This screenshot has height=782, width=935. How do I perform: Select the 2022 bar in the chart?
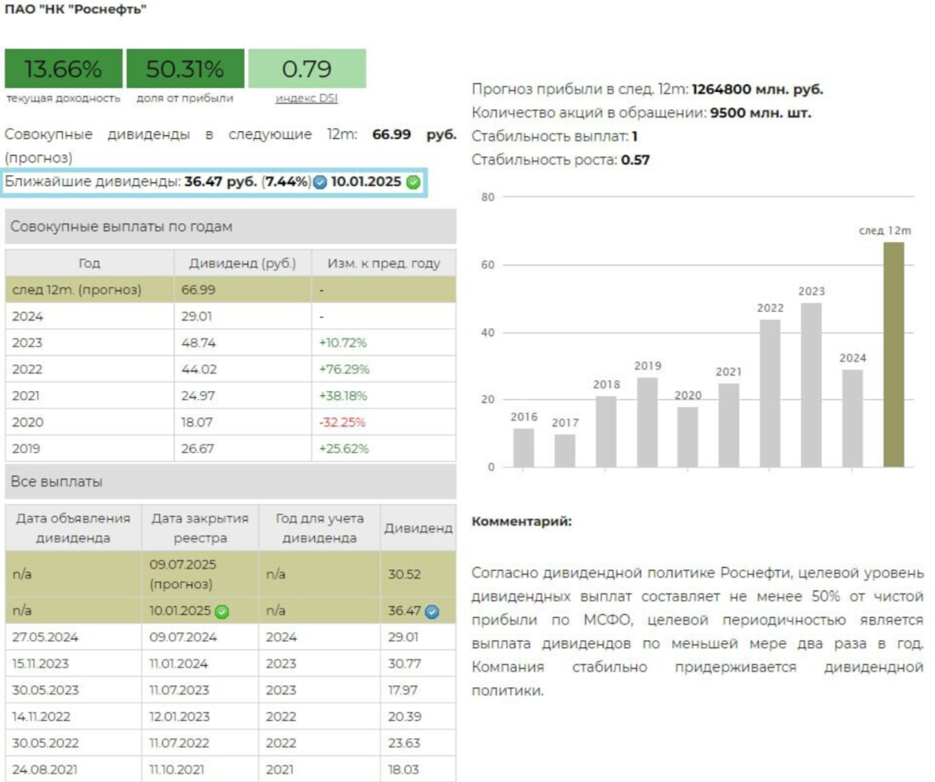[x=770, y=393]
